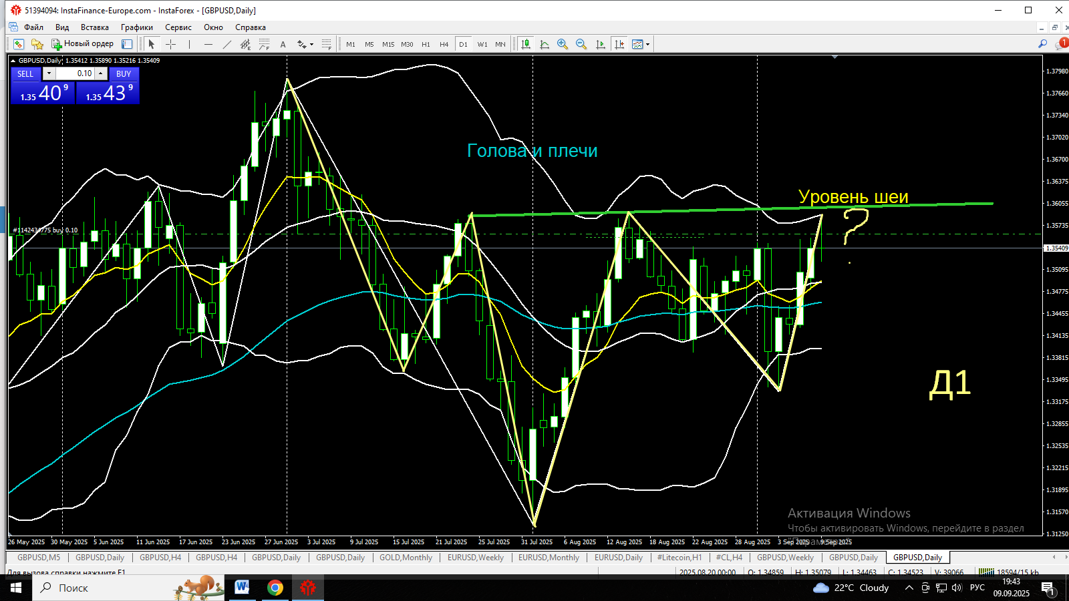Open Word from the taskbar

(242, 588)
